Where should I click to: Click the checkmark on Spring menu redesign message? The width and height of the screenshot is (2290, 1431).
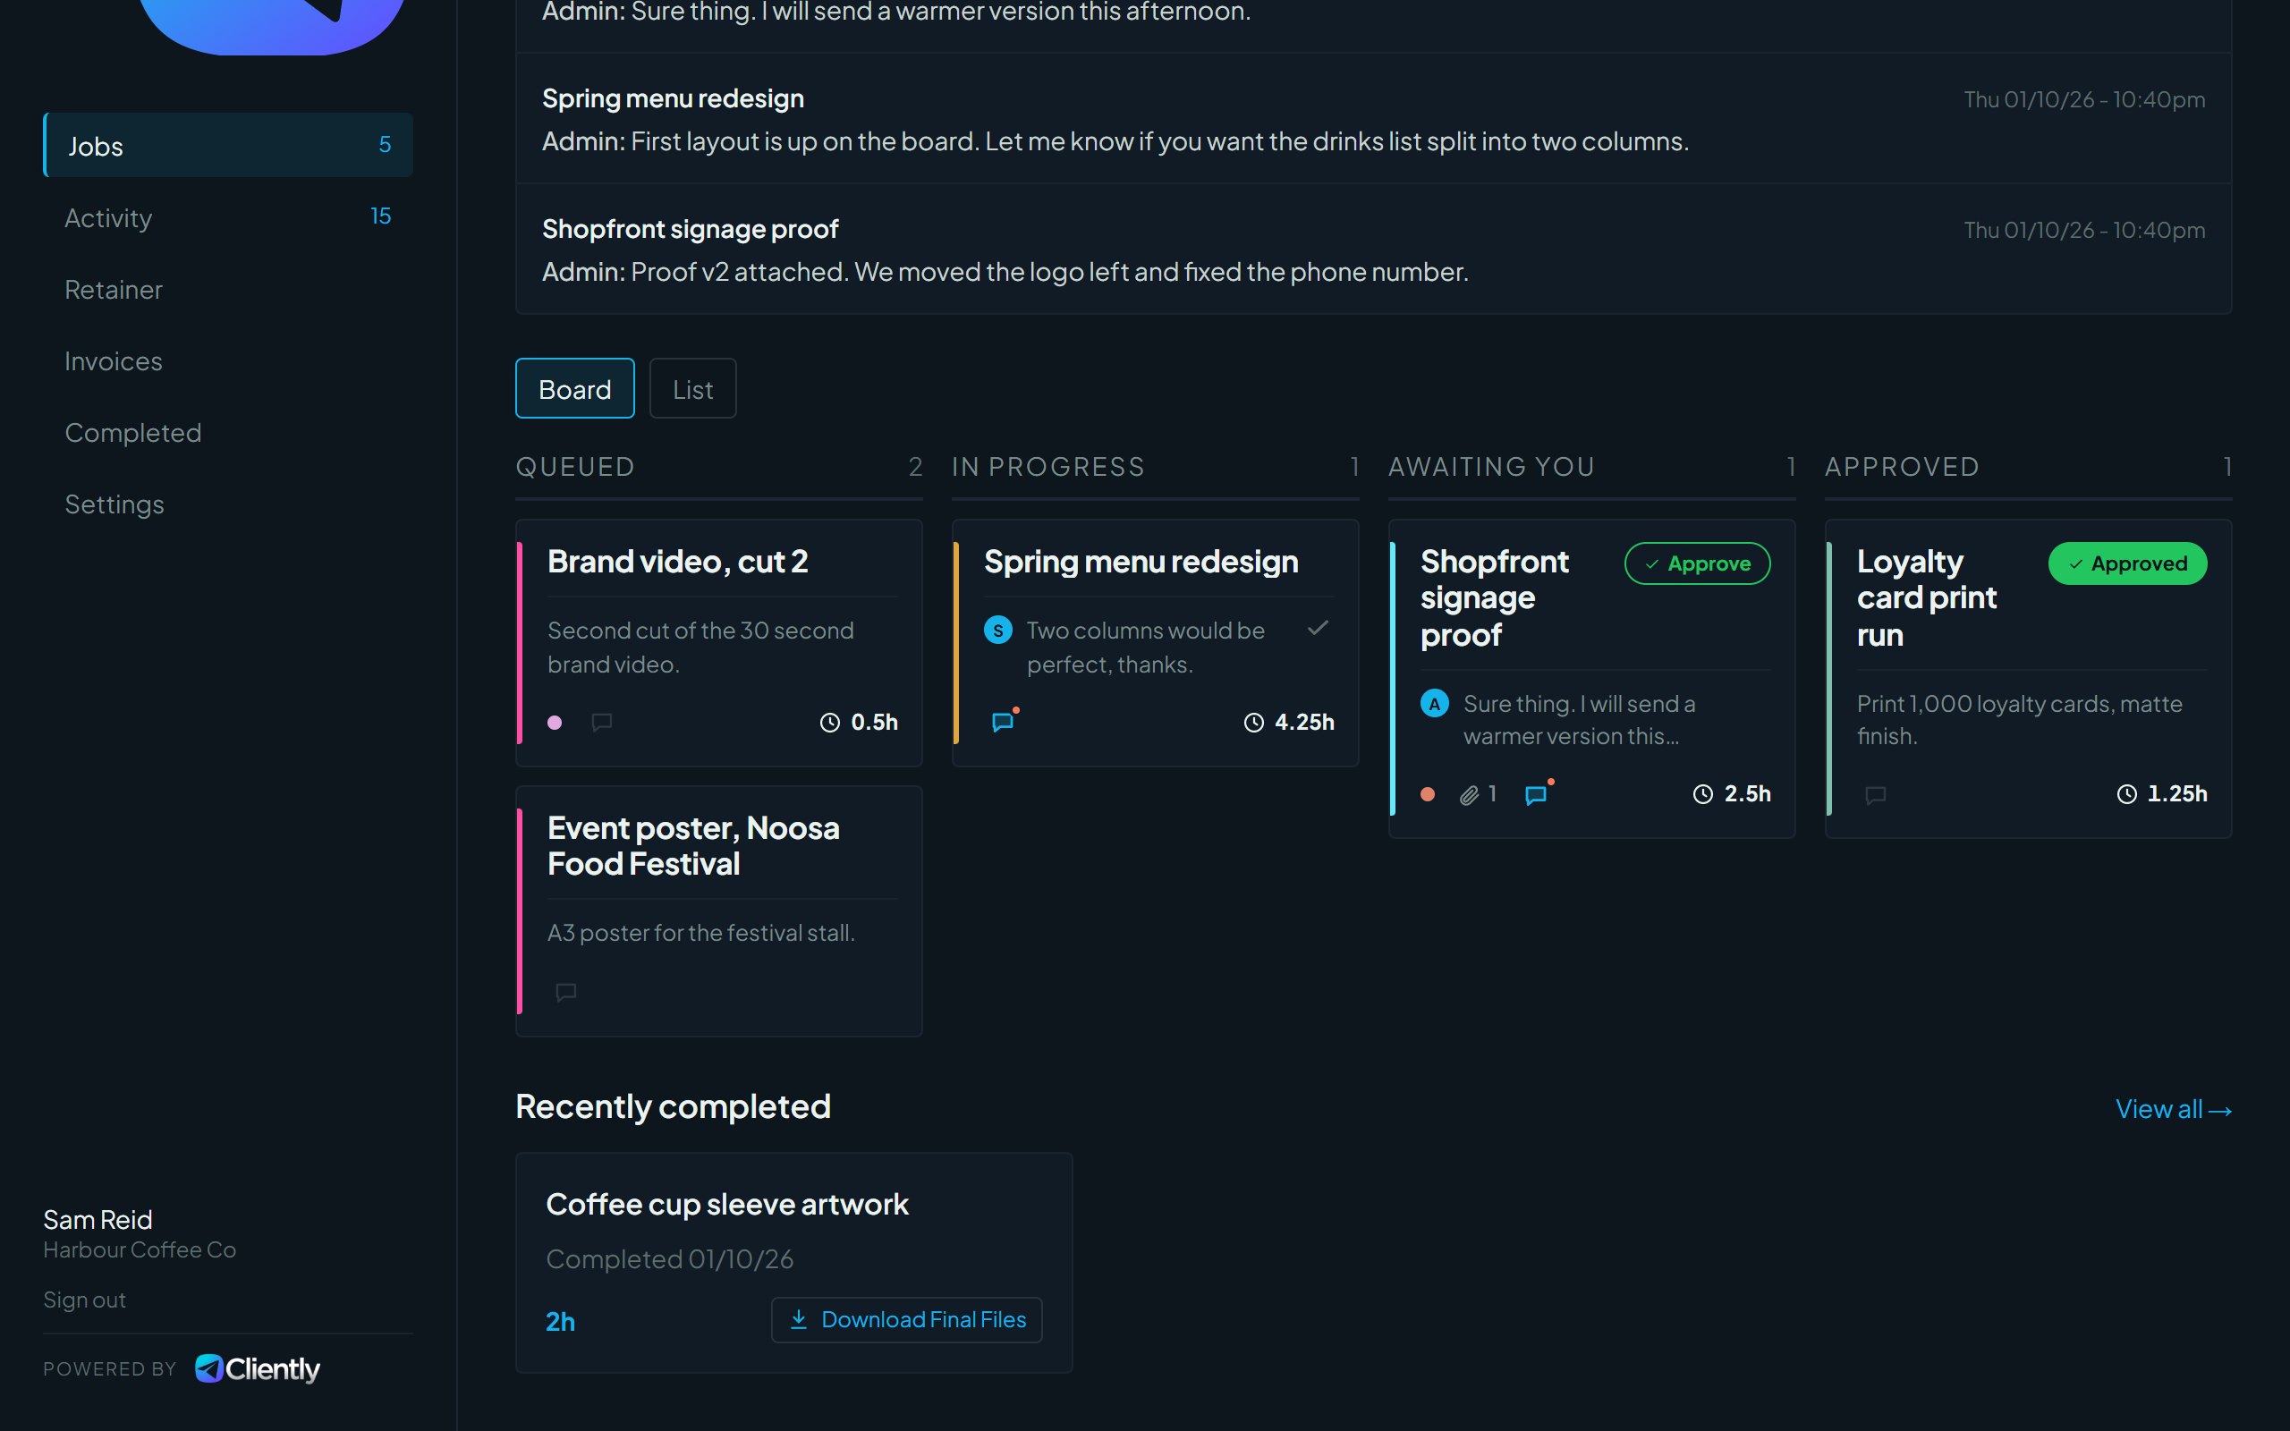(x=1319, y=629)
